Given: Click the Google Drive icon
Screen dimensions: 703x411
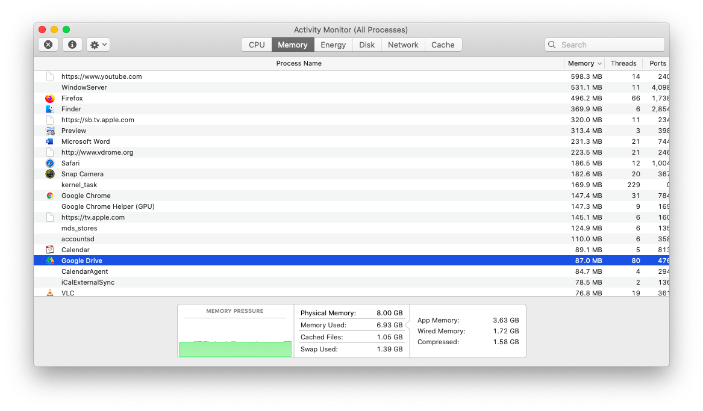Looking at the screenshot, I should 50,261.
